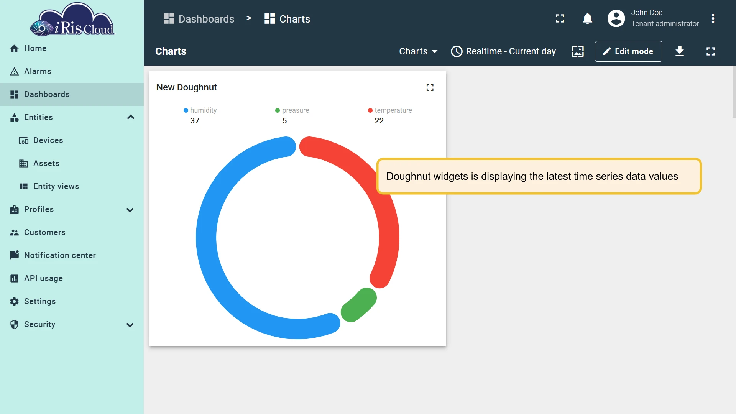Expand New Doughnut widget to fullscreen
This screenshot has height=414, width=736.
[430, 87]
